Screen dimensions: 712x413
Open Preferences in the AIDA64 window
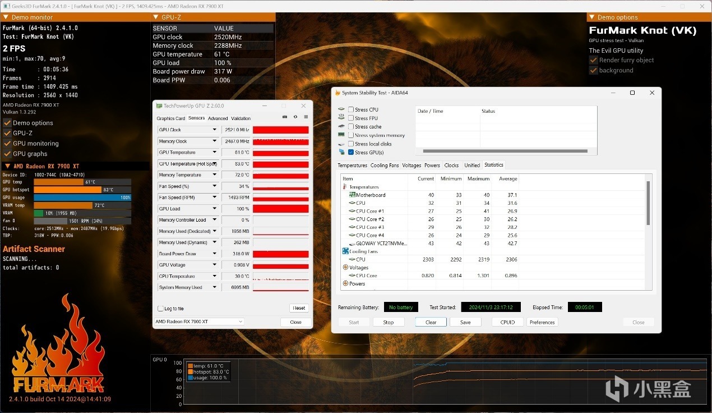point(542,322)
